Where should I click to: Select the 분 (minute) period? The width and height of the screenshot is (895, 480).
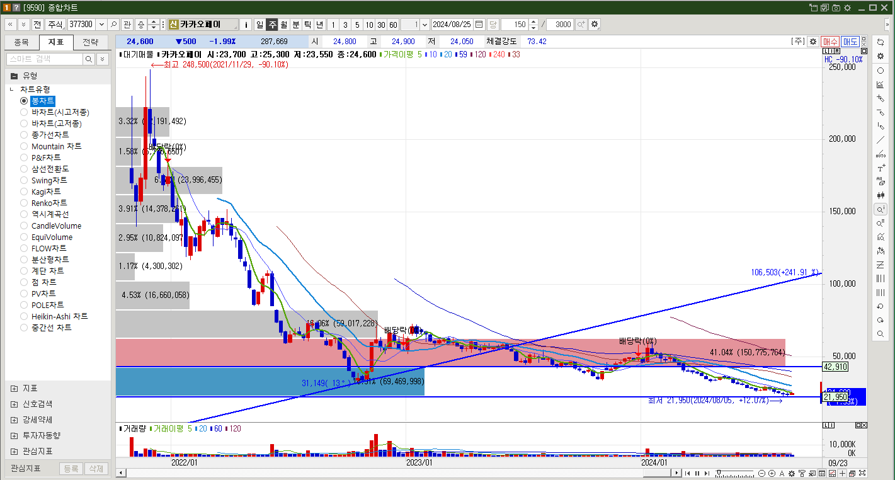295,25
